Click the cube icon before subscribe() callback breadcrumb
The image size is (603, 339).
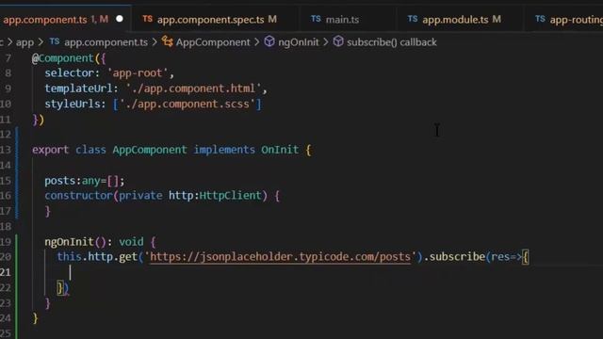[338, 41]
